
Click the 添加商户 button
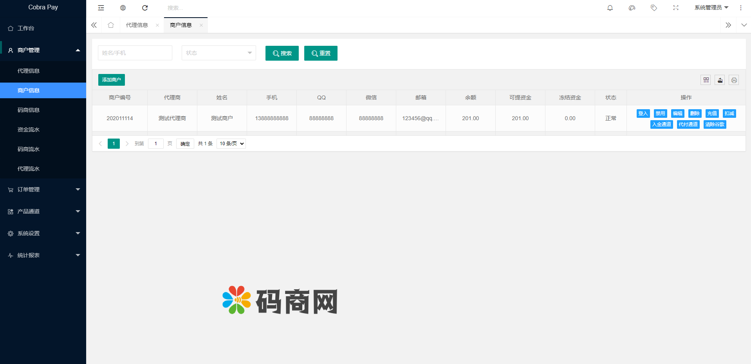tap(111, 80)
